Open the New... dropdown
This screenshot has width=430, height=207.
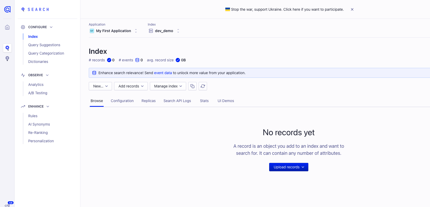100,86
